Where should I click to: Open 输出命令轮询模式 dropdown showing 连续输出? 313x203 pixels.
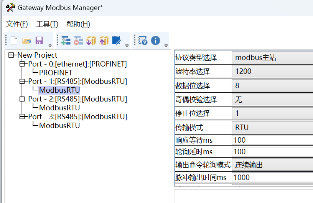(272, 165)
